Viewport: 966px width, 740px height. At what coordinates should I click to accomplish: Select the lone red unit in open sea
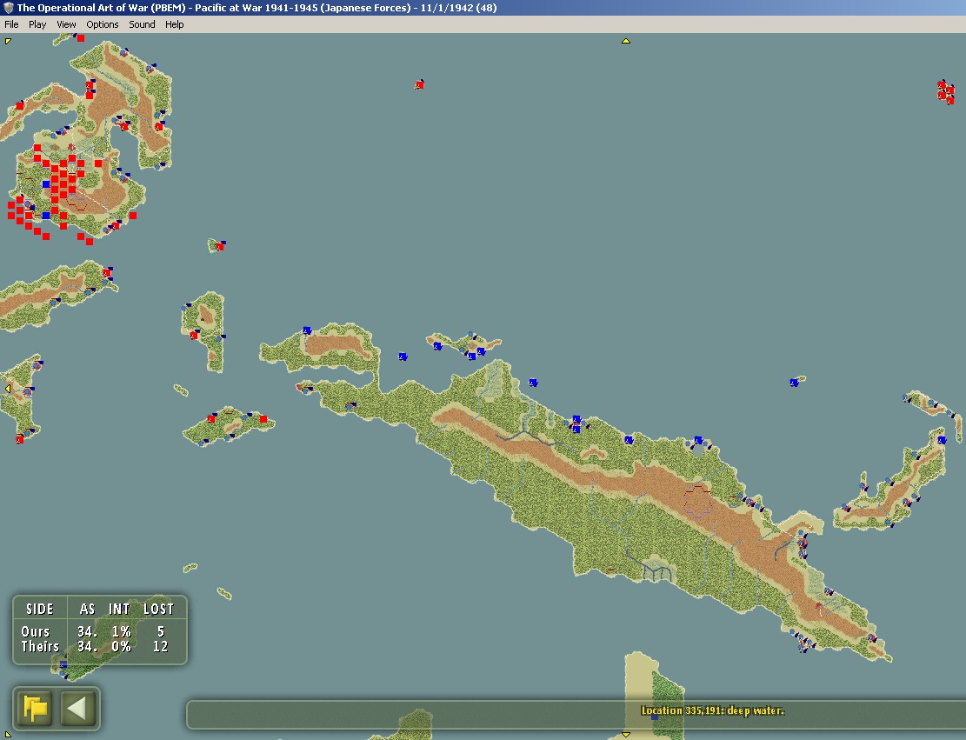click(419, 84)
